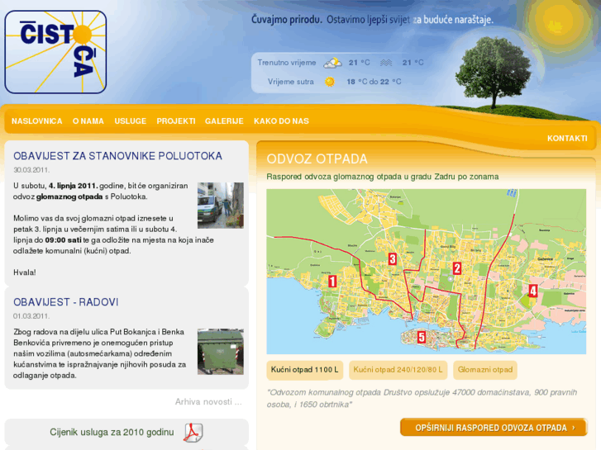
Task: Open Arhiva novosti link
Action: 208,402
